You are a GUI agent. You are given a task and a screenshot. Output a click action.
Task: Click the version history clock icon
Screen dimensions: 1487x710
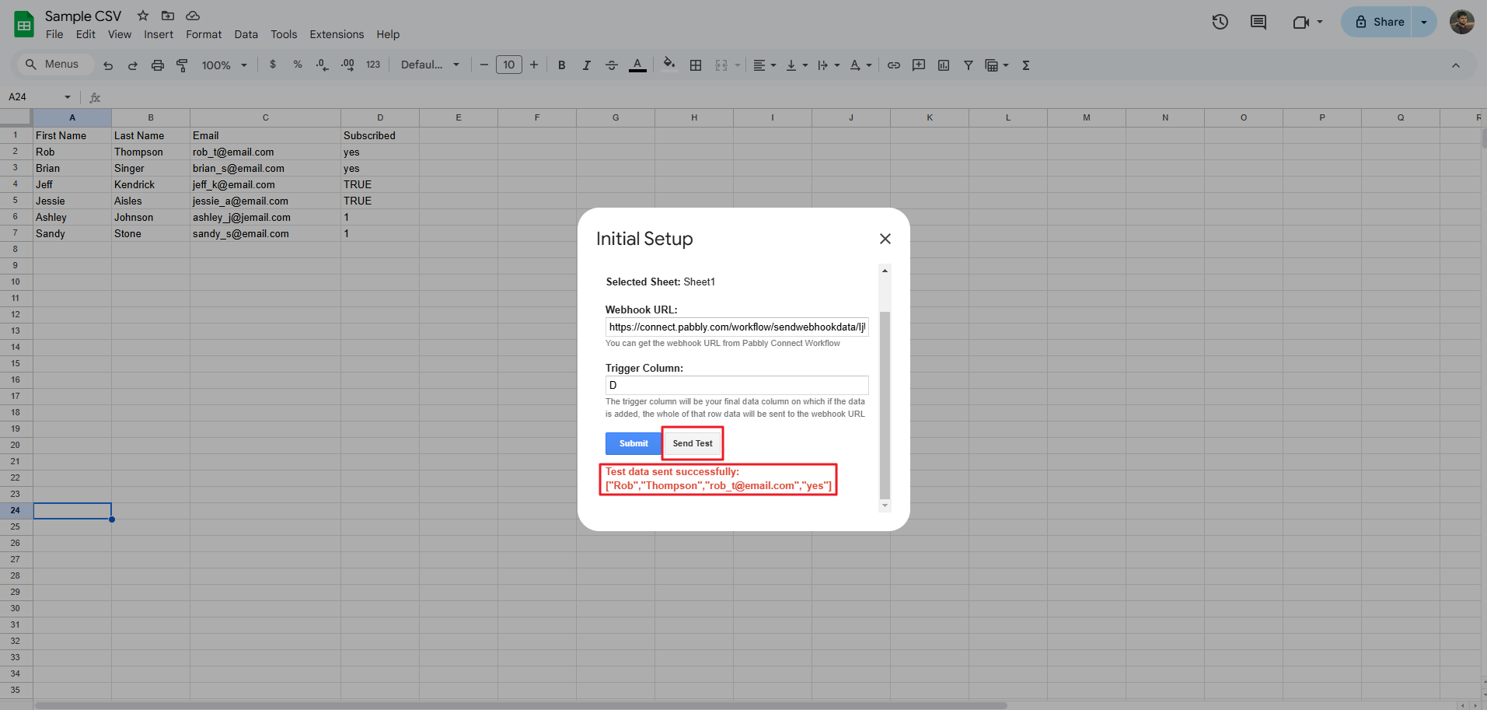(1220, 22)
